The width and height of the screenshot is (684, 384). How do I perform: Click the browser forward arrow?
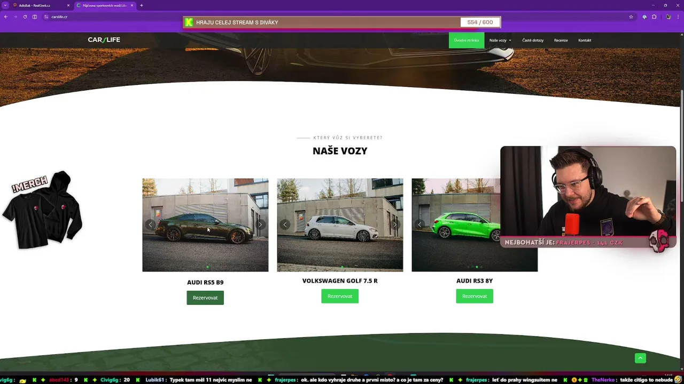pyautogui.click(x=15, y=17)
